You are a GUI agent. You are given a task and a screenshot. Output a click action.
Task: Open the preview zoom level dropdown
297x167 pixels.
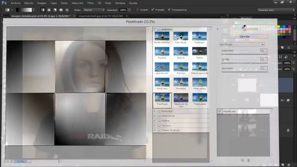[x=29, y=161]
